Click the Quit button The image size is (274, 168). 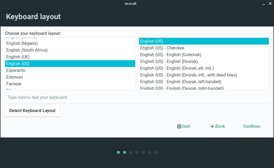click(184, 126)
